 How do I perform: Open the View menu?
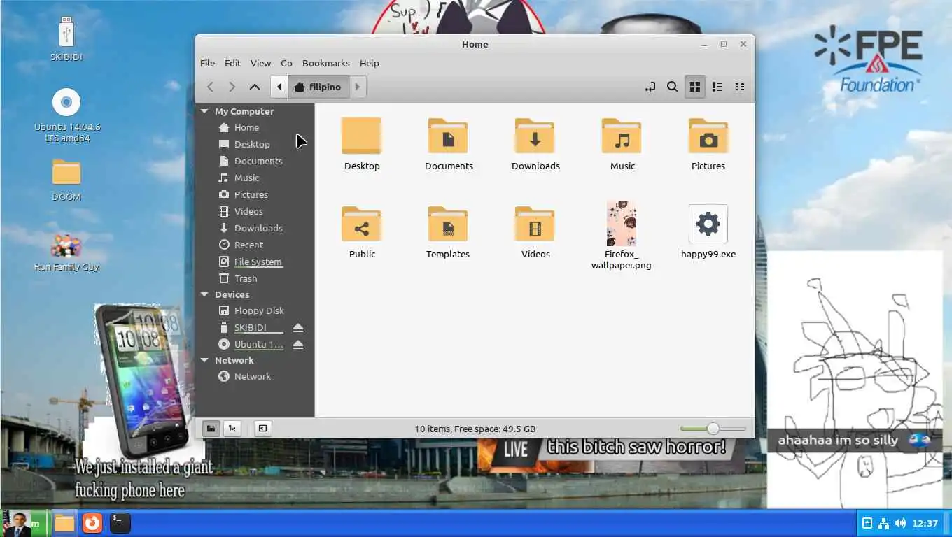pos(260,63)
